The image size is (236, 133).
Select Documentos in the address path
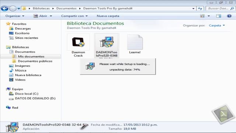[66, 8]
